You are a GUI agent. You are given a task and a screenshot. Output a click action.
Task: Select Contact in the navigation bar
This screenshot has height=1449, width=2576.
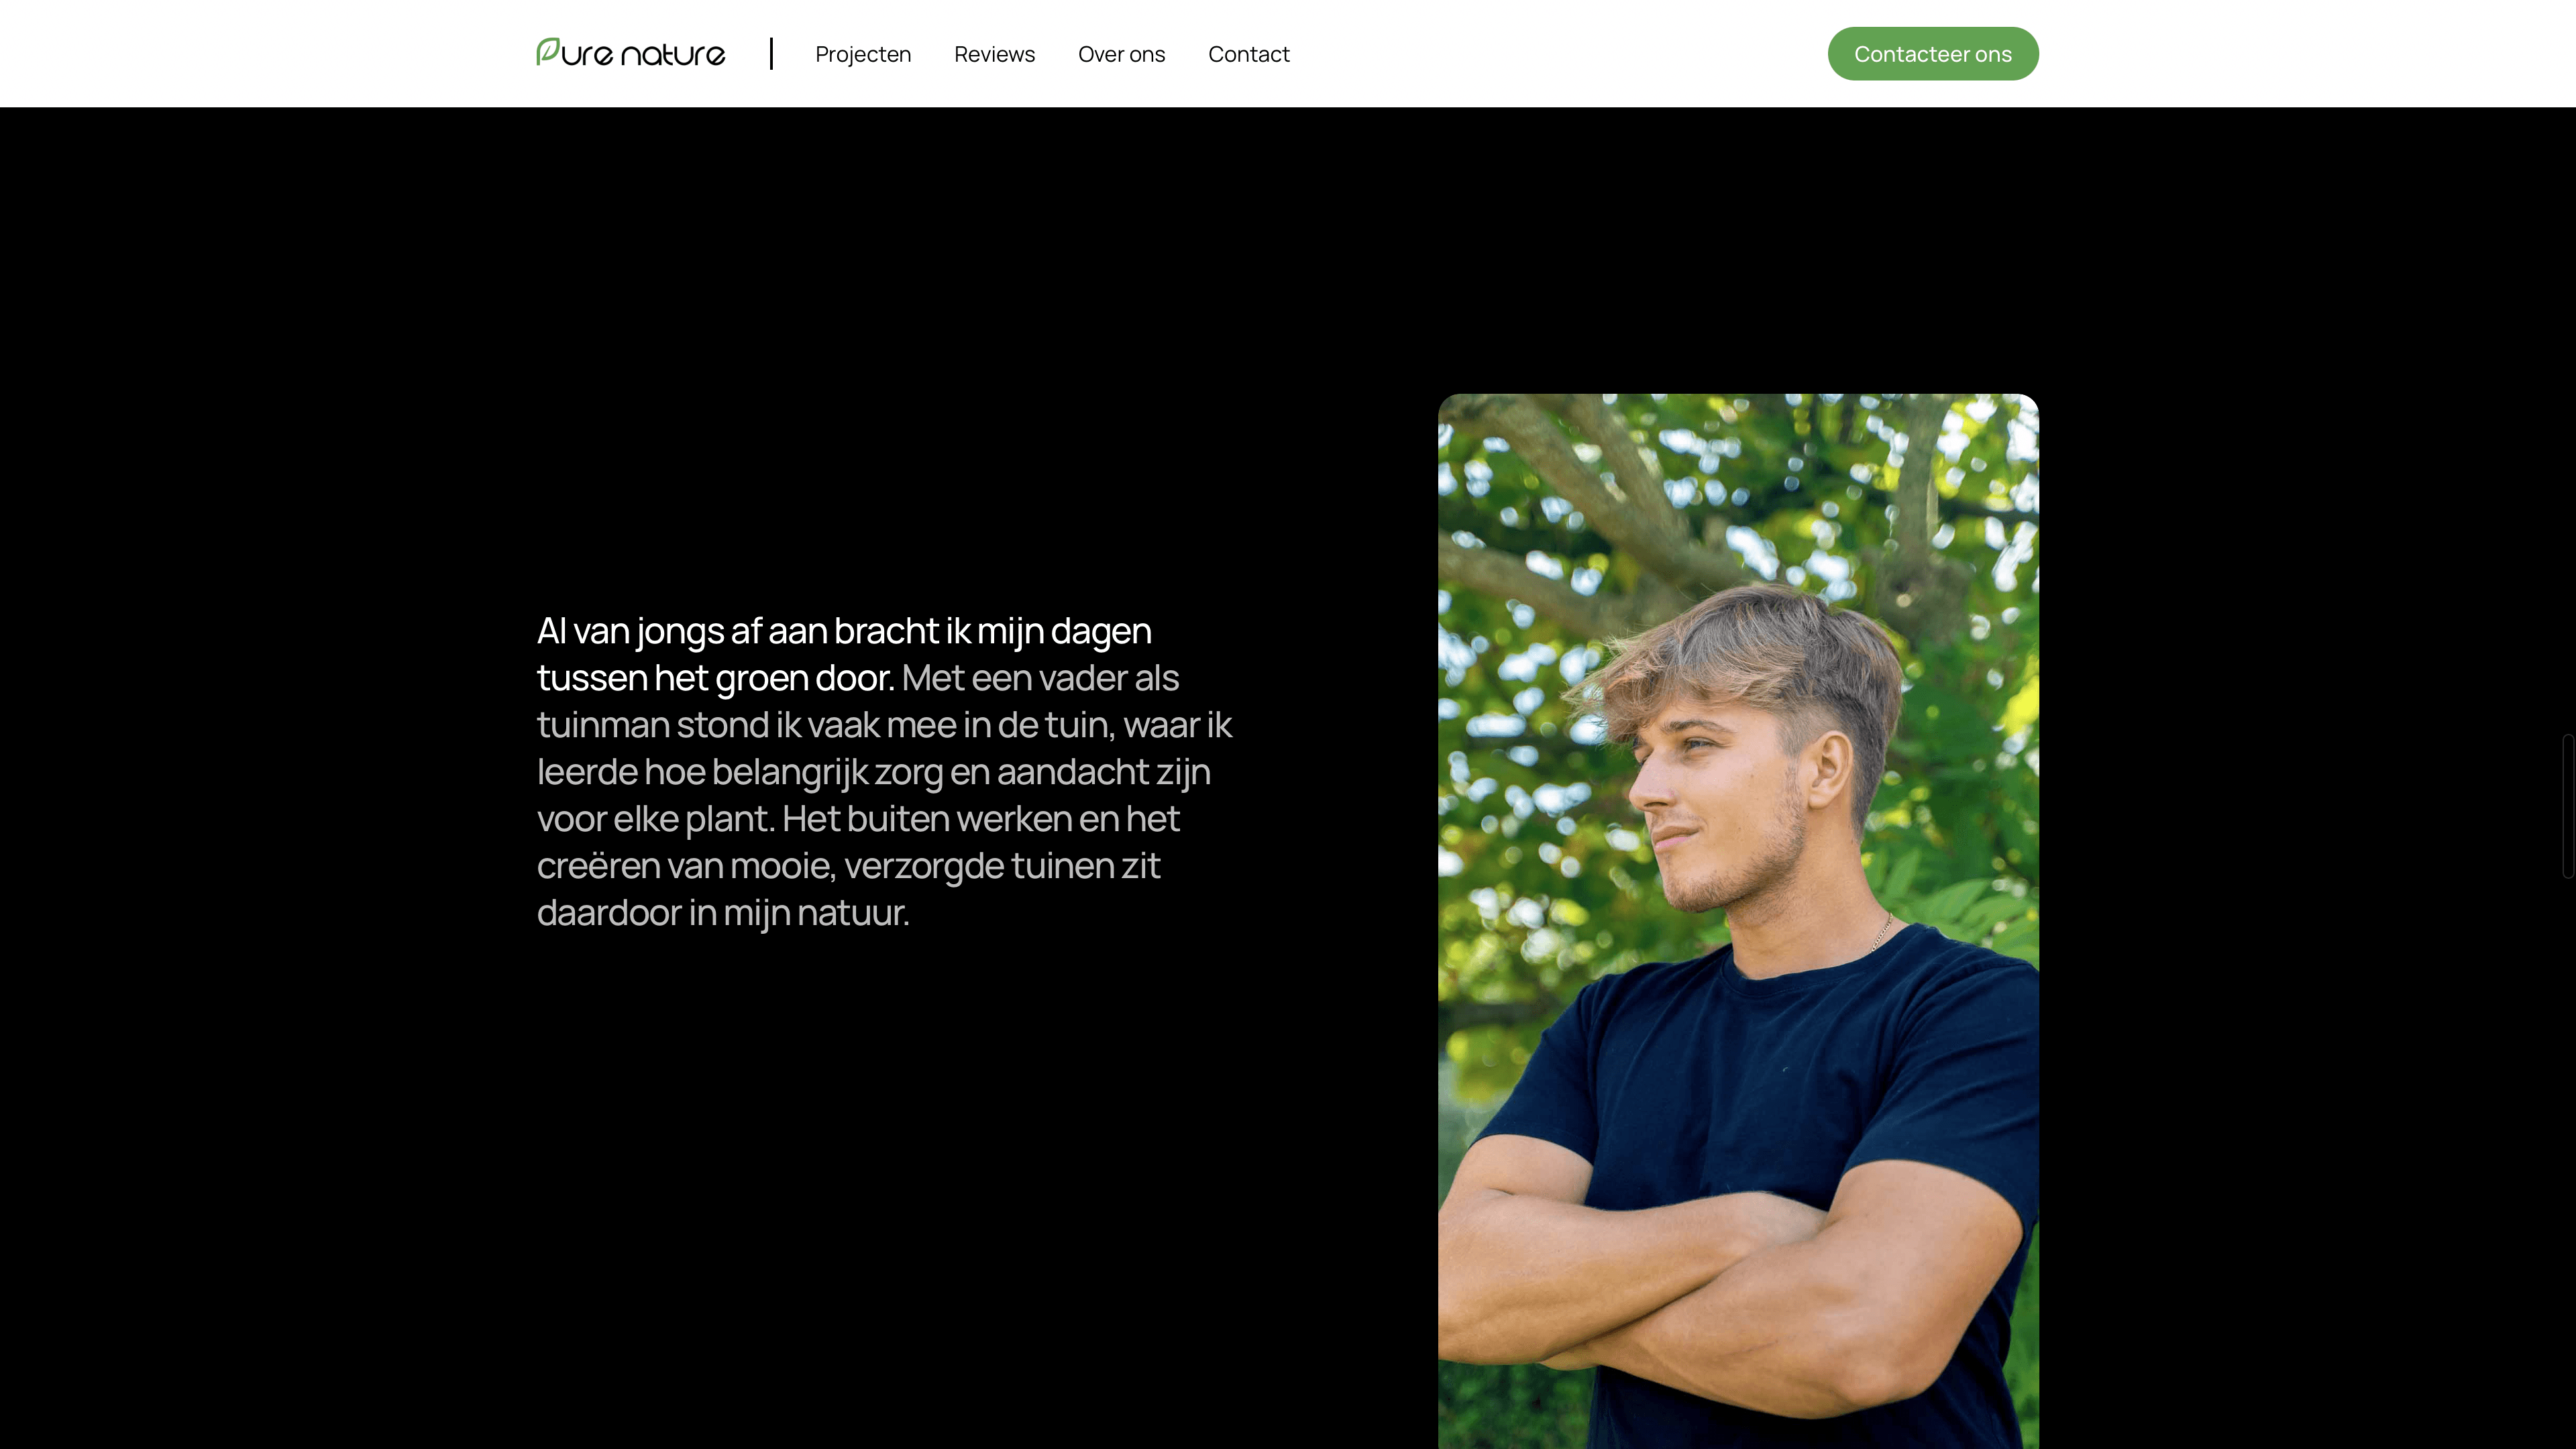click(1248, 54)
